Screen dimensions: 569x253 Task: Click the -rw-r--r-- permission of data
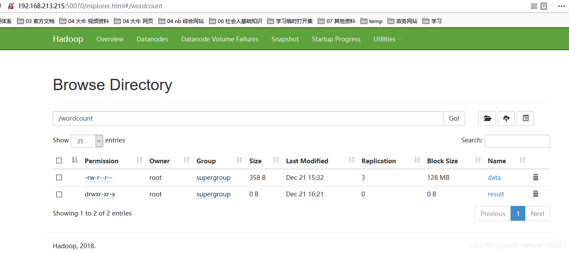[x=99, y=178]
